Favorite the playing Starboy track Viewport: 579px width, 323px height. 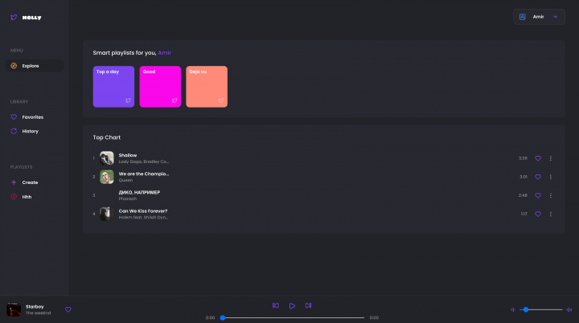point(68,309)
